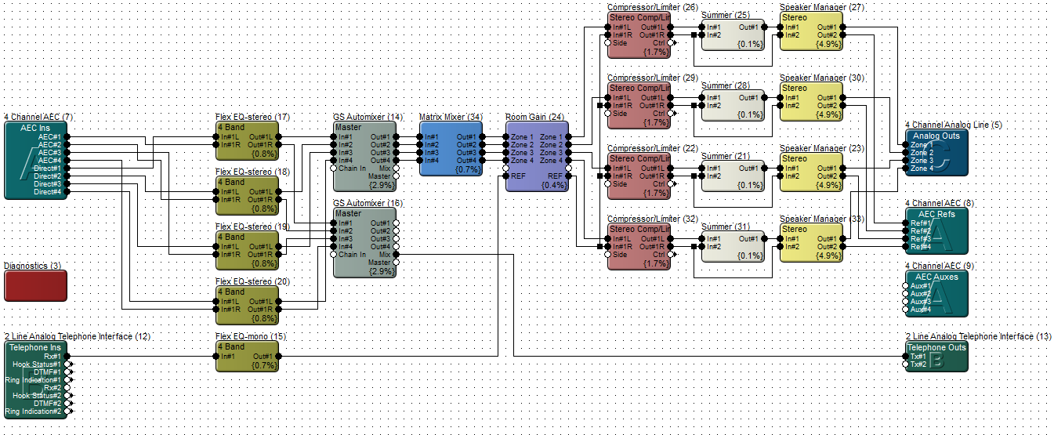Click REF input port on Room Gain
The height and width of the screenshot is (435, 1054).
pyautogui.click(x=505, y=176)
